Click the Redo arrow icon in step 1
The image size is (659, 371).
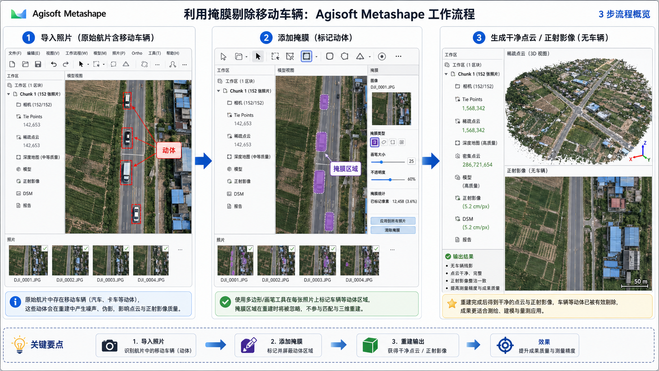pyautogui.click(x=66, y=64)
